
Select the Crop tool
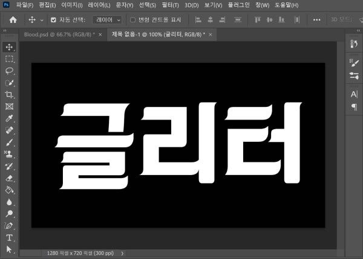click(x=9, y=95)
